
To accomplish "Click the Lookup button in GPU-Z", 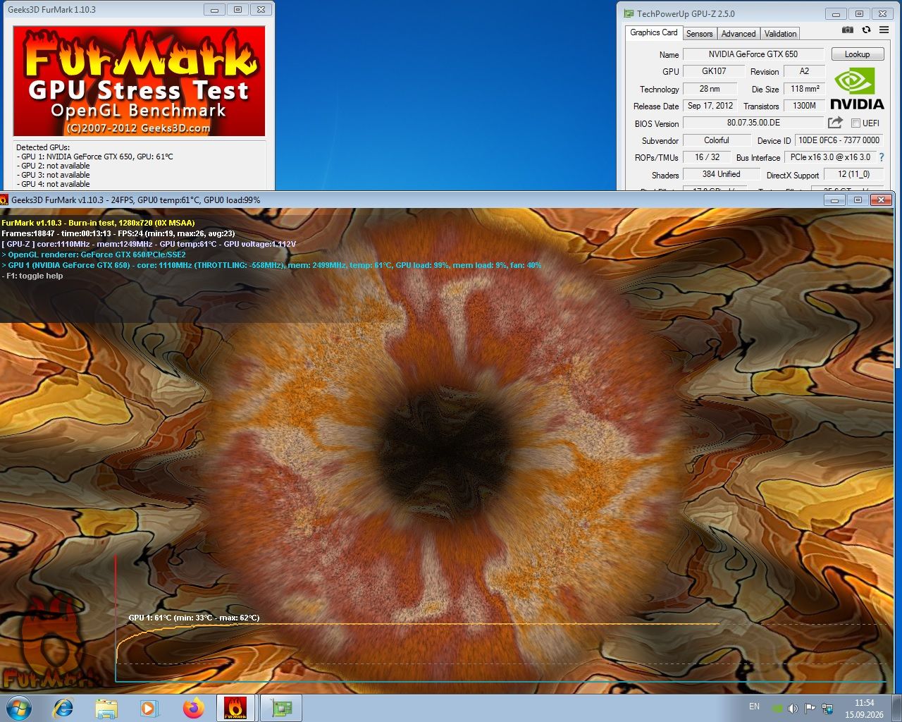I will coord(857,54).
